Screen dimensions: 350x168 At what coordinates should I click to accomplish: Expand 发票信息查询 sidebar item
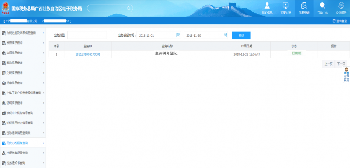click(23, 43)
